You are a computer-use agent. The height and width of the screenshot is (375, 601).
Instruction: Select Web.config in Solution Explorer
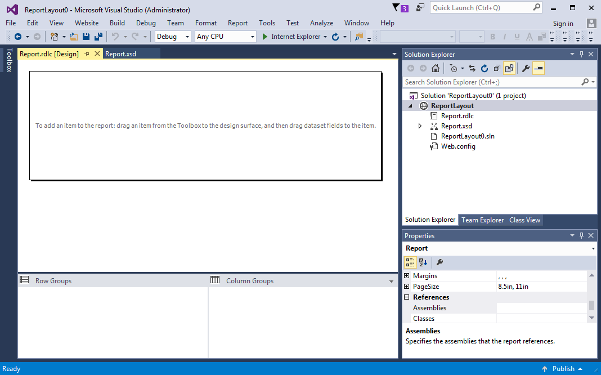pyautogui.click(x=458, y=146)
